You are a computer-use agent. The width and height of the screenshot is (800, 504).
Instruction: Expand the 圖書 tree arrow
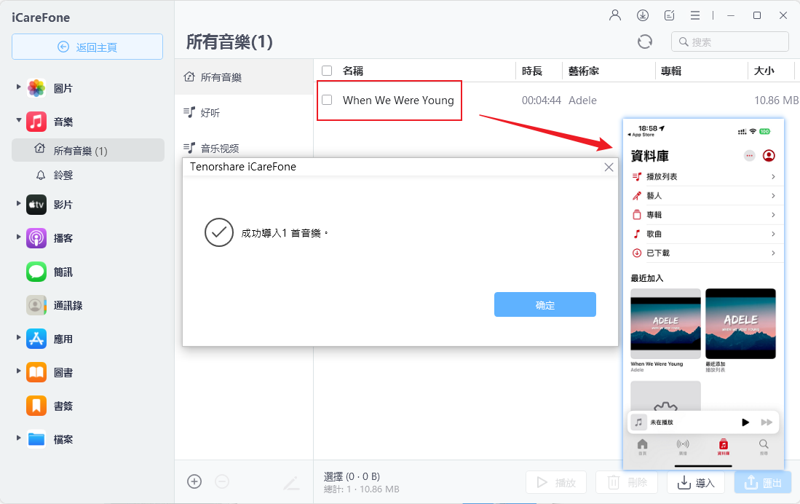click(18, 371)
